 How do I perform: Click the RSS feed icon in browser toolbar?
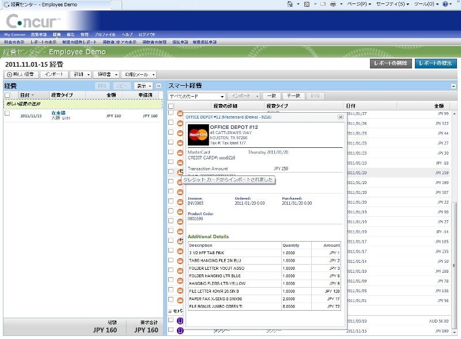pyautogui.click(x=307, y=4)
